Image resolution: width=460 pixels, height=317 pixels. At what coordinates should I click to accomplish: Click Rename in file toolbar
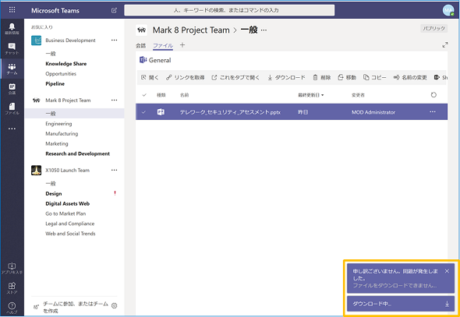click(x=410, y=77)
